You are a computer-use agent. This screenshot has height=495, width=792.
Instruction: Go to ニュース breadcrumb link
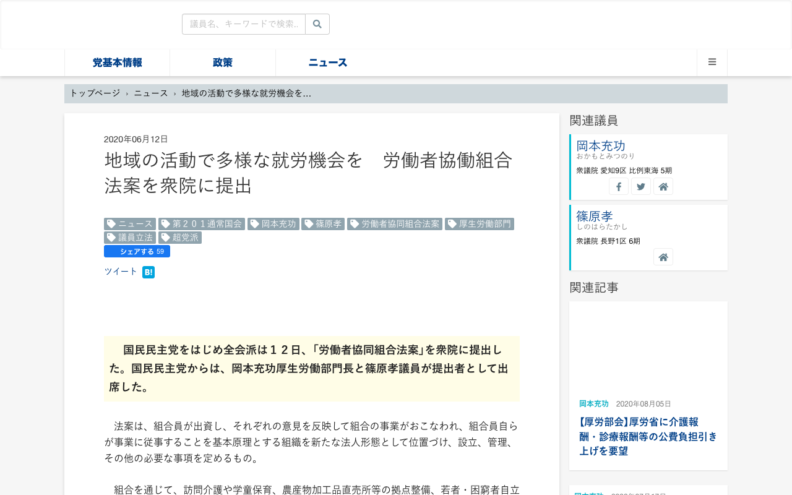[x=151, y=93]
